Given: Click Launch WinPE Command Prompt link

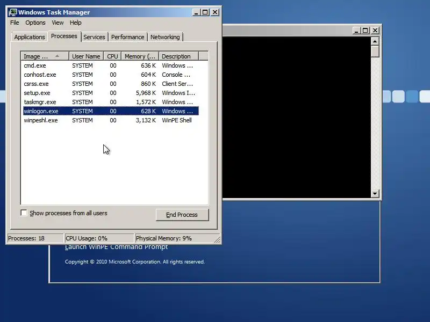Looking at the screenshot, I should [x=116, y=247].
